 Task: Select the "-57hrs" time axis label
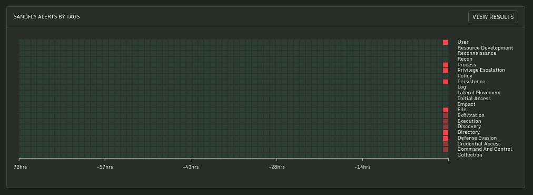click(x=105, y=167)
